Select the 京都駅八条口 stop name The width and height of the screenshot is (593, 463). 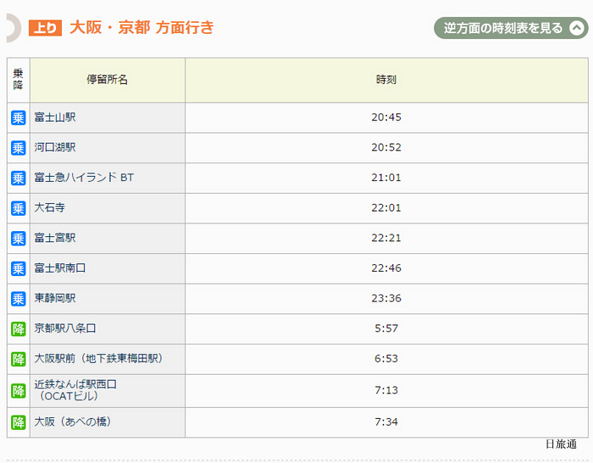65,328
